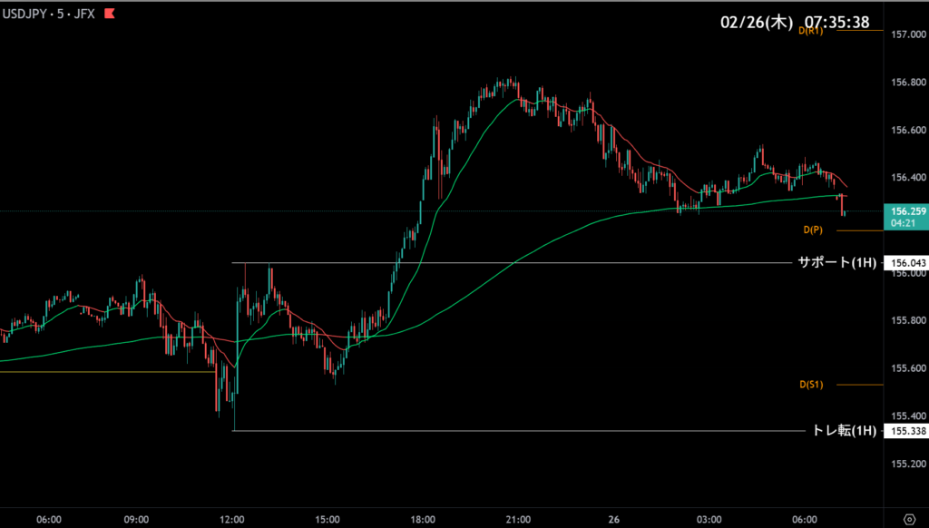
Task: Click the 26 date marker on time axis
Action: click(614, 519)
